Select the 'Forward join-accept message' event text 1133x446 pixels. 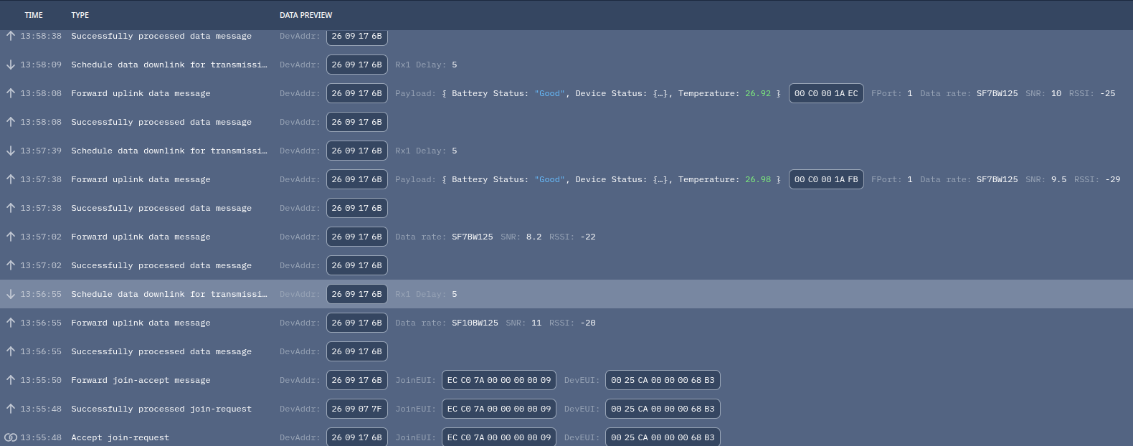pyautogui.click(x=141, y=380)
